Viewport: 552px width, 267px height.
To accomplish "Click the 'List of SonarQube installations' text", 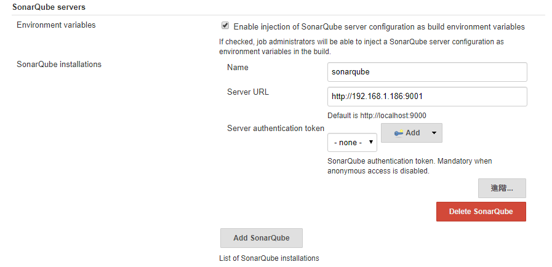I will (269, 258).
